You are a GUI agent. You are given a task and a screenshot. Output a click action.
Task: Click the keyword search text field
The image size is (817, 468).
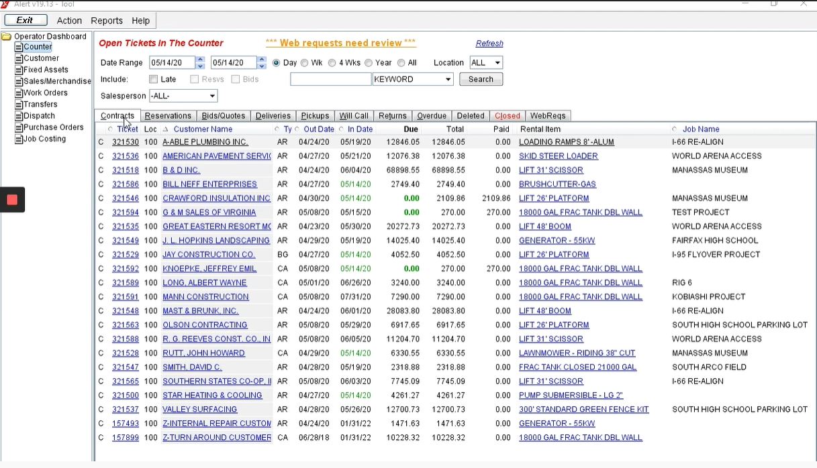330,79
